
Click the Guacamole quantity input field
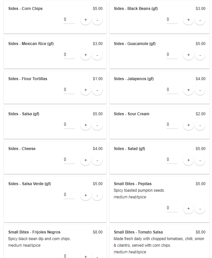[172, 55]
